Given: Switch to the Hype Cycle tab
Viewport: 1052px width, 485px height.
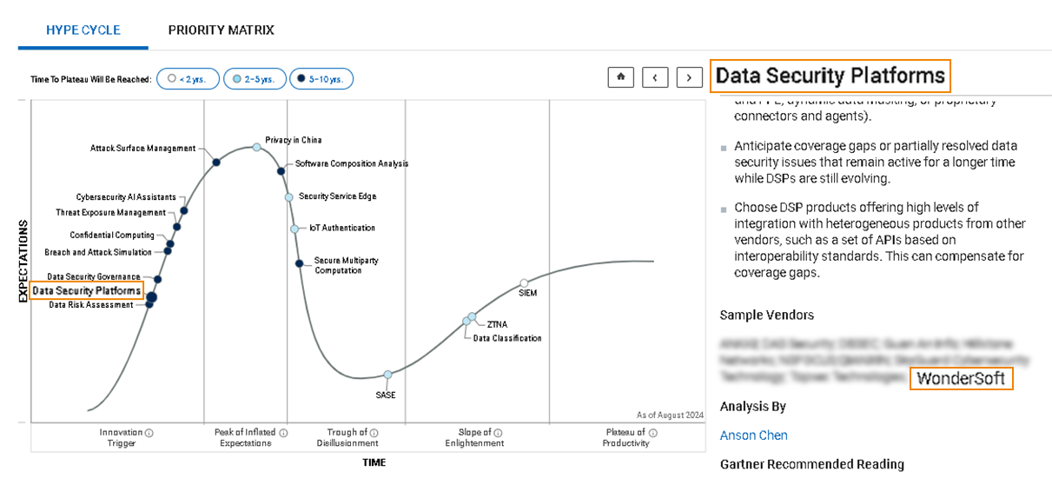Looking at the screenshot, I should tap(83, 30).
